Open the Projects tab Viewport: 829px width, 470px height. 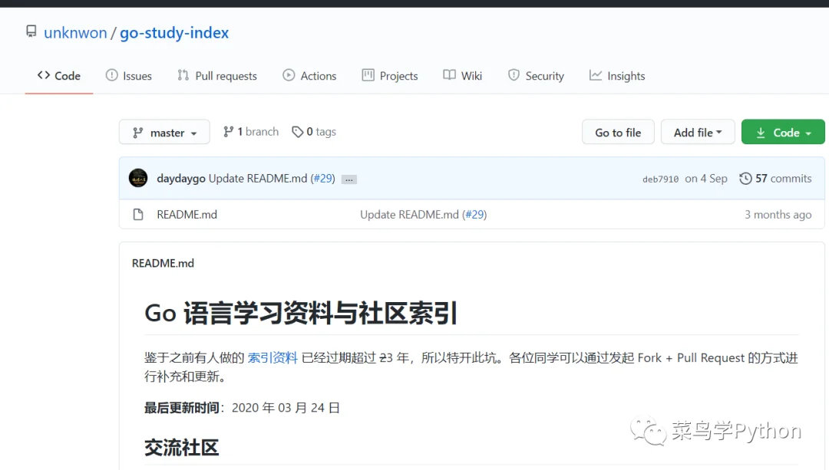pos(390,76)
